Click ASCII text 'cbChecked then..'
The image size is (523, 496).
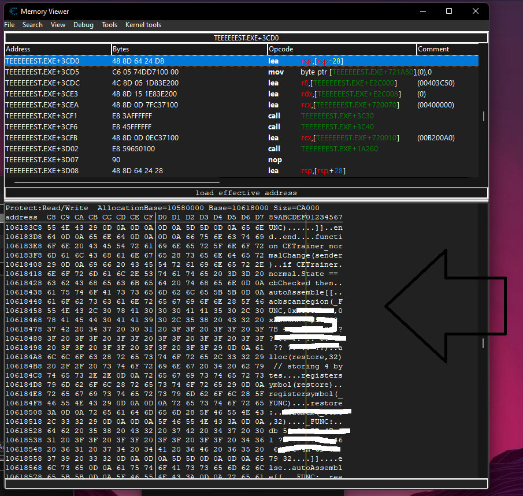306,284
